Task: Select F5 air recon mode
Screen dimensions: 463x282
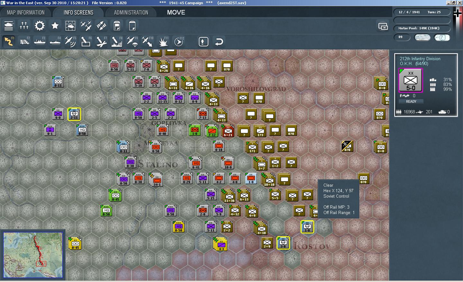Action: pos(70,42)
